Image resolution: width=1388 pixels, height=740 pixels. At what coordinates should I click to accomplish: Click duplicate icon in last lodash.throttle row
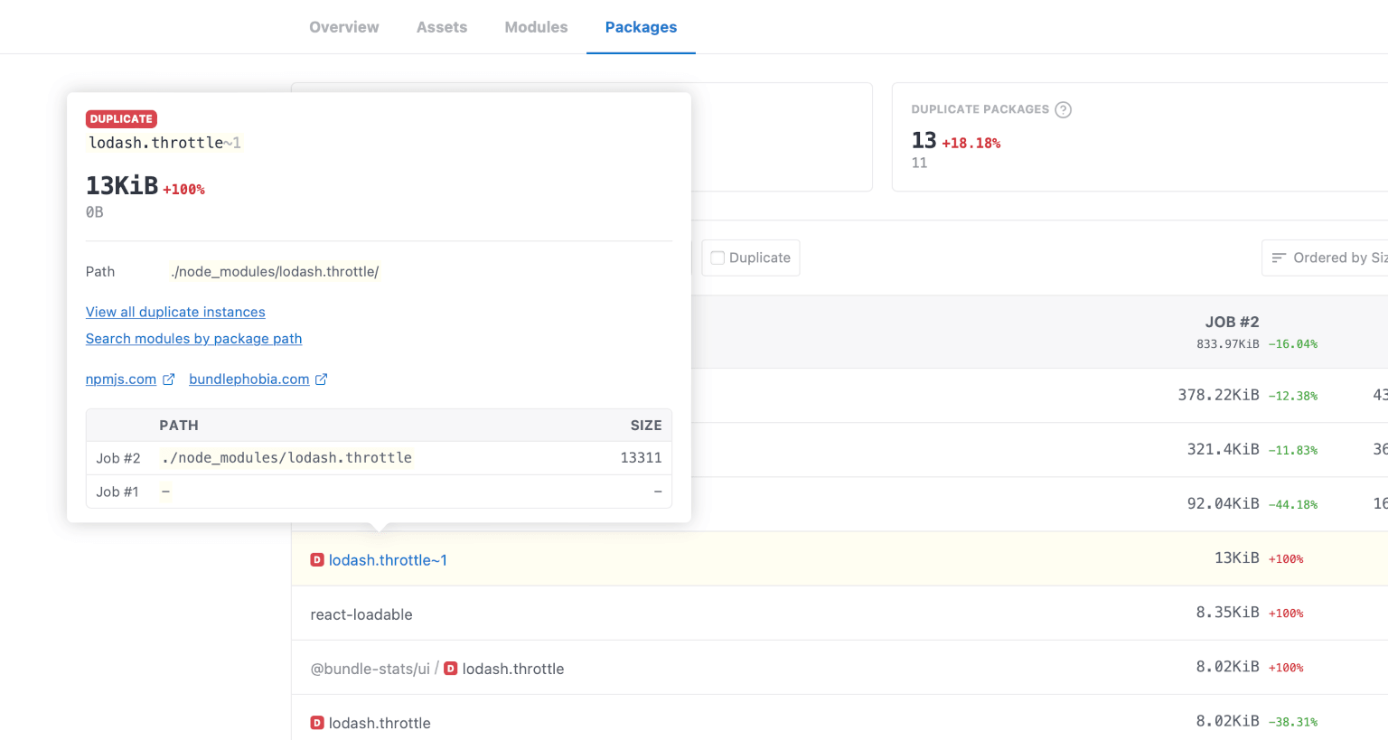click(x=317, y=723)
